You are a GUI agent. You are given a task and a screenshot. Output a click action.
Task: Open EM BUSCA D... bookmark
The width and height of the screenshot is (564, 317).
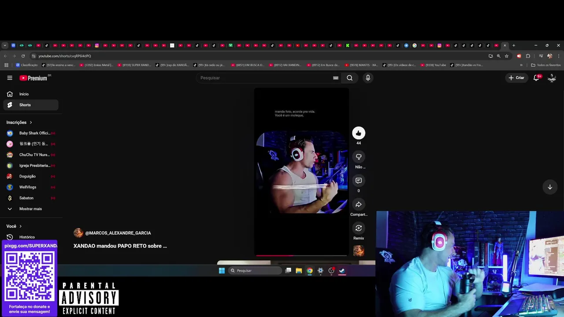click(248, 65)
